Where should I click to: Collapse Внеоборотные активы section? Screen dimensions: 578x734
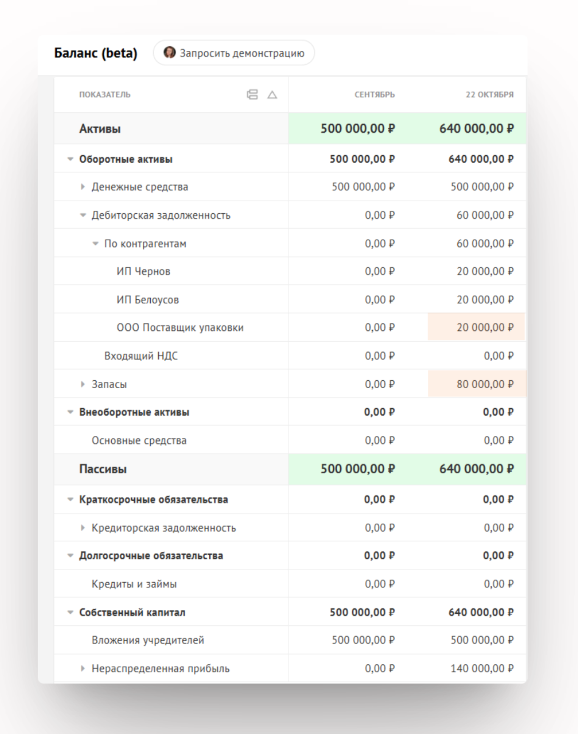70,412
